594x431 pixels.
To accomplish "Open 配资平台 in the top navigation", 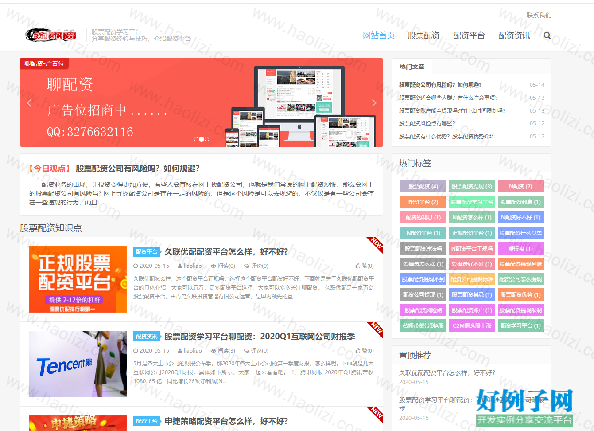I will pyautogui.click(x=469, y=35).
